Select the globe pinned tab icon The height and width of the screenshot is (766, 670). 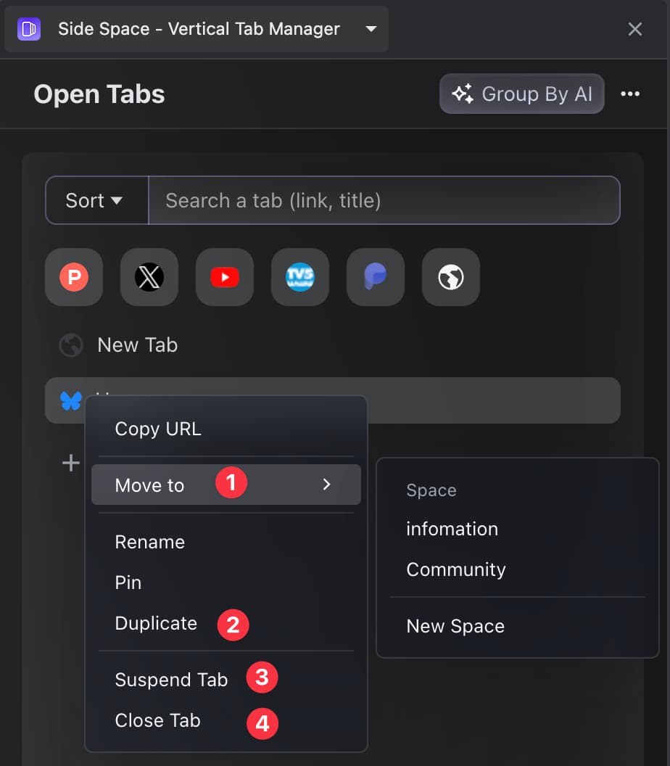(x=450, y=276)
